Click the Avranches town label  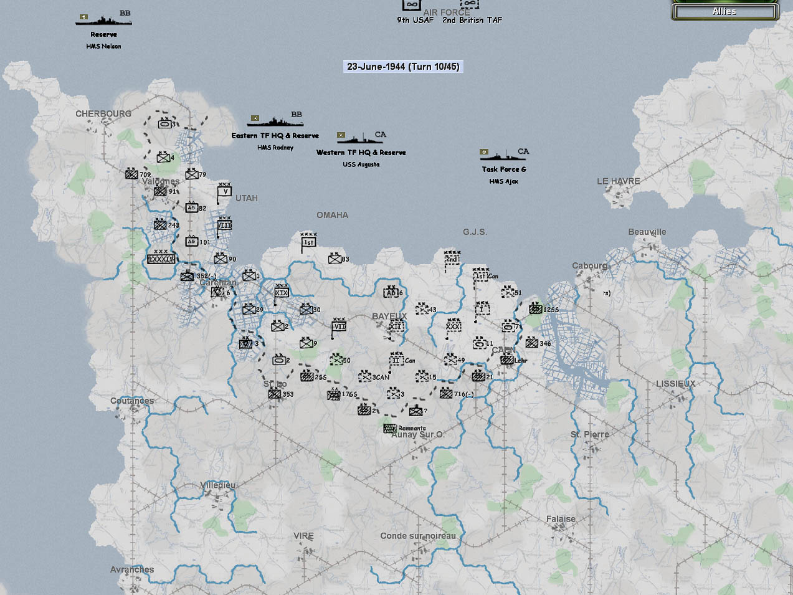tap(132, 569)
